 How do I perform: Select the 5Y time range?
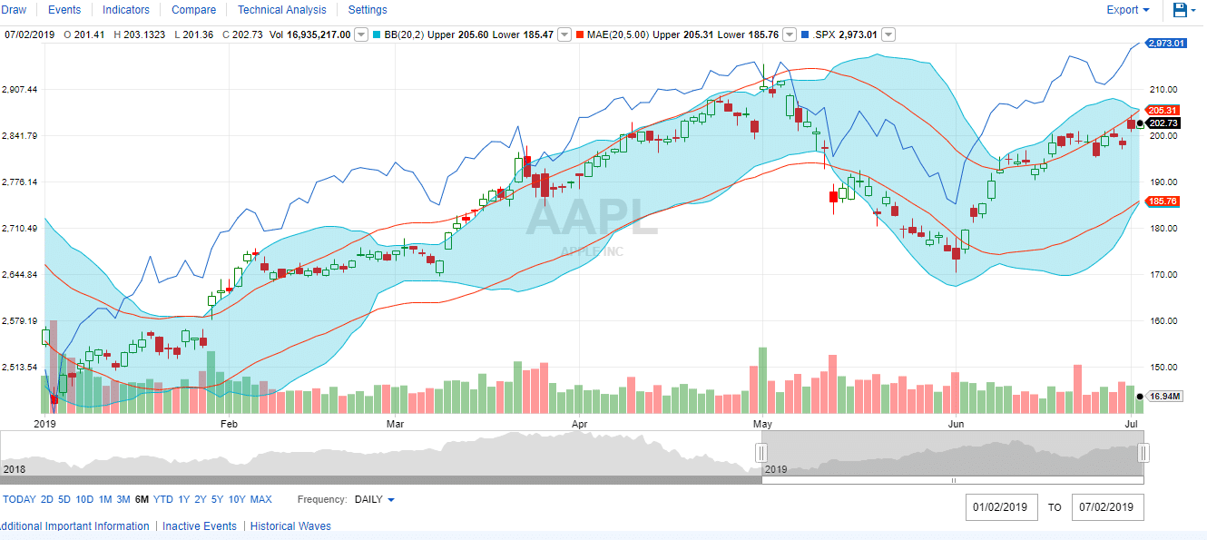point(218,499)
